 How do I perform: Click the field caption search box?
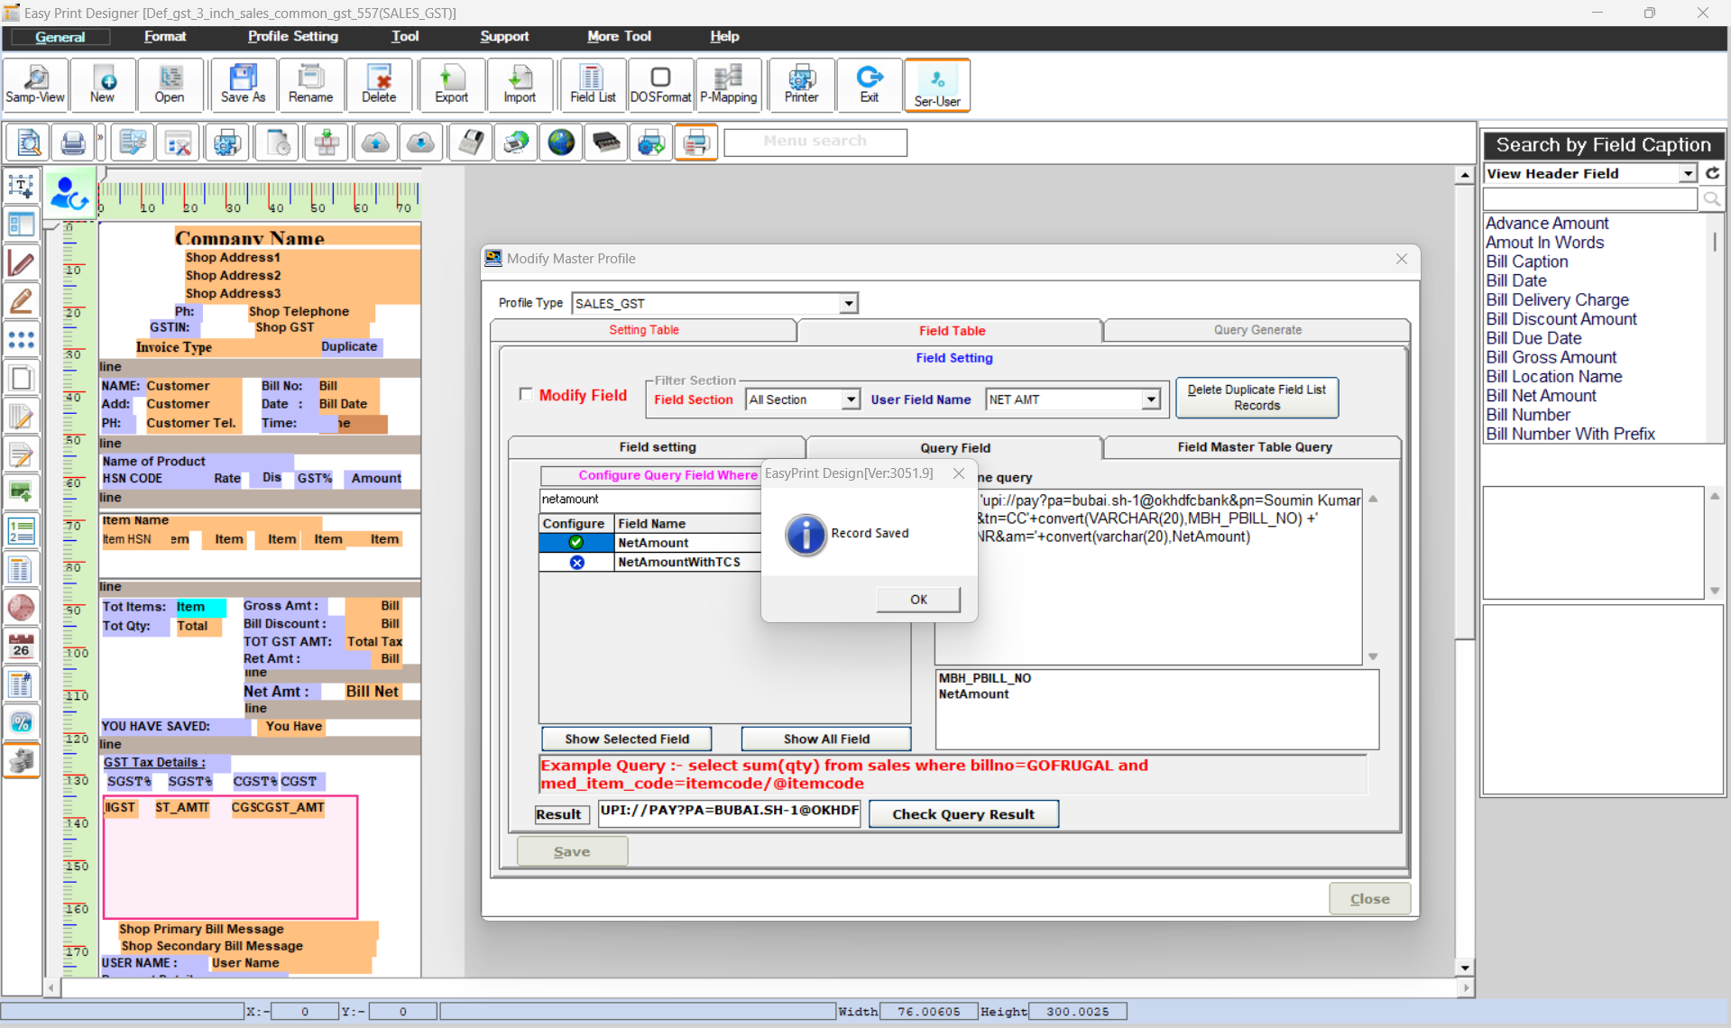click(x=1590, y=199)
